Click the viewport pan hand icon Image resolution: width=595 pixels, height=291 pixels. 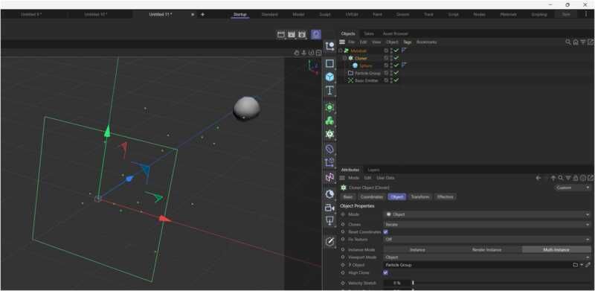pos(297,53)
